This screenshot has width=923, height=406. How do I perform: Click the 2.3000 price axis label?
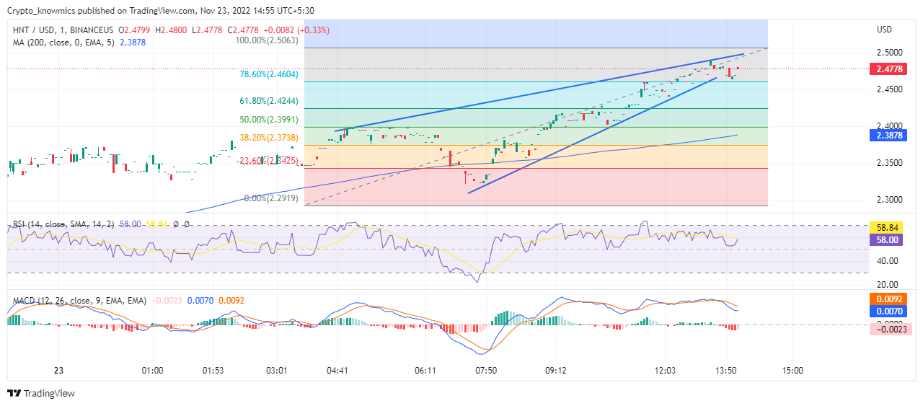(888, 200)
